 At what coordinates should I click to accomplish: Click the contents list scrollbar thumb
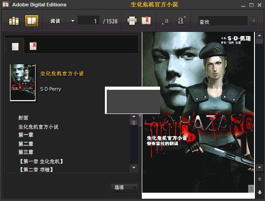[134, 123]
